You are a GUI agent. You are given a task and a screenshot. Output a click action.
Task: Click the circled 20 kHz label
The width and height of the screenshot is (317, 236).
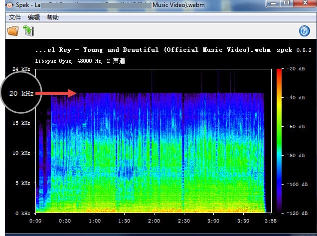[x=21, y=93]
